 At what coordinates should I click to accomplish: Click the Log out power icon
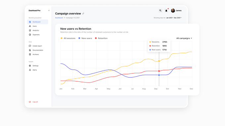[30, 102]
